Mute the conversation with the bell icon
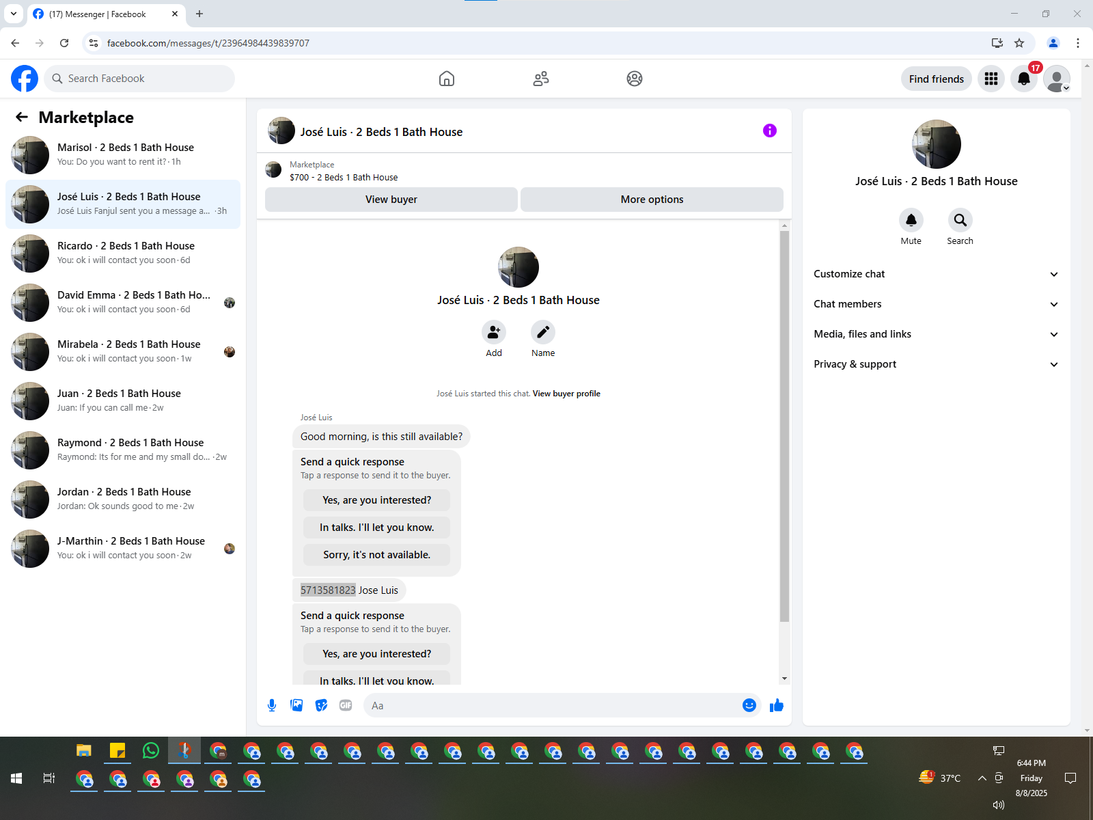This screenshot has height=820, width=1093. tap(911, 220)
